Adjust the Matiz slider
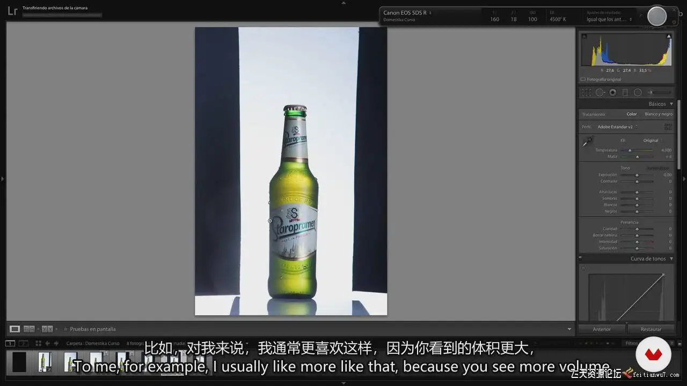 click(x=637, y=157)
